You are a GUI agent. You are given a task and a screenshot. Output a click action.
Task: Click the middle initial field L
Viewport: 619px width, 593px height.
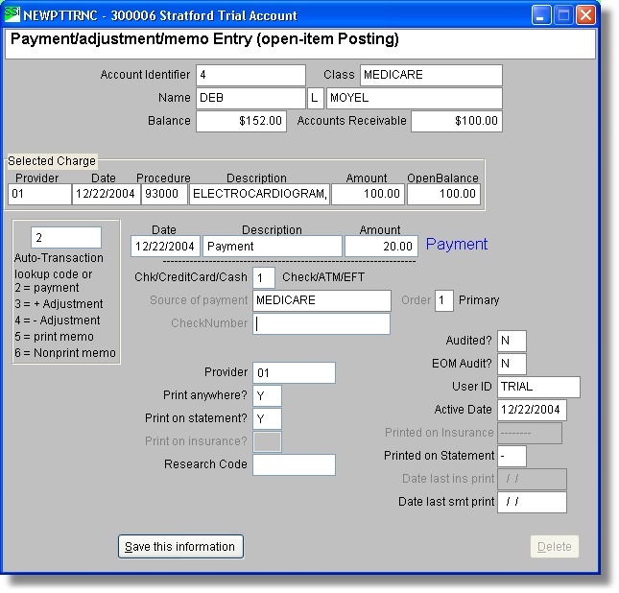(316, 98)
